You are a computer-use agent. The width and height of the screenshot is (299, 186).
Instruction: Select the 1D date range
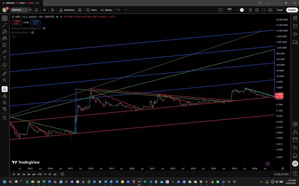[14, 174]
